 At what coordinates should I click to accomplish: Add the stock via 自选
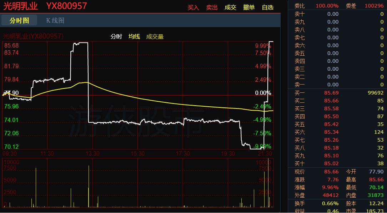tap(267, 7)
